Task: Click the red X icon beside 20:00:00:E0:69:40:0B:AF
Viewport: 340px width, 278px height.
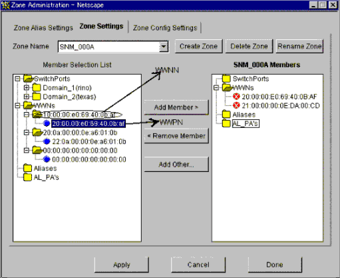Action: [236, 97]
